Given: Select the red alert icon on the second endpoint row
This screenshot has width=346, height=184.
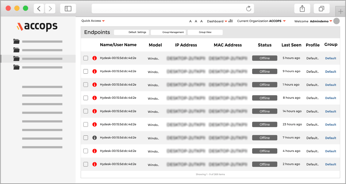Looking at the screenshot, I should [x=94, y=71].
